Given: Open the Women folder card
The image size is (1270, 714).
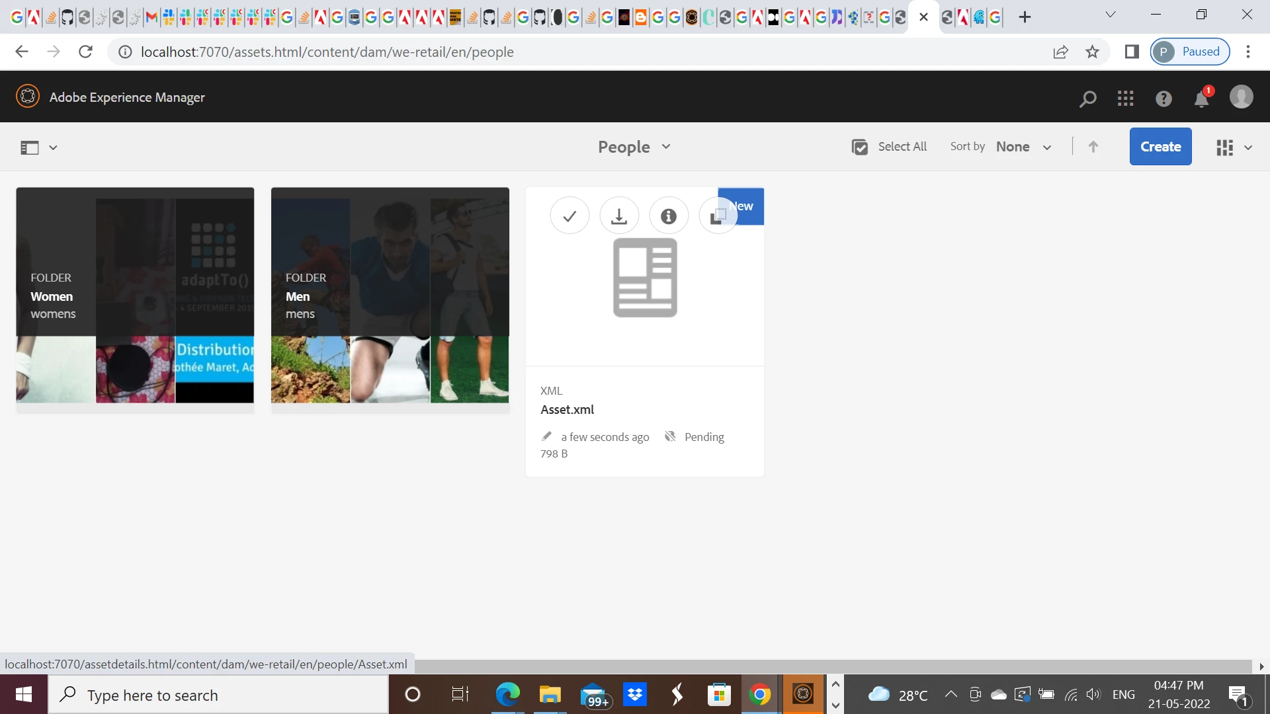Looking at the screenshot, I should (135, 296).
